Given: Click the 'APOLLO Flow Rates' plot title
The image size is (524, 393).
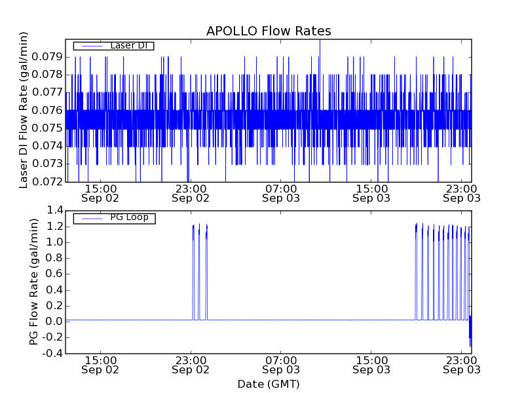Looking at the screenshot, I should pyautogui.click(x=269, y=31).
